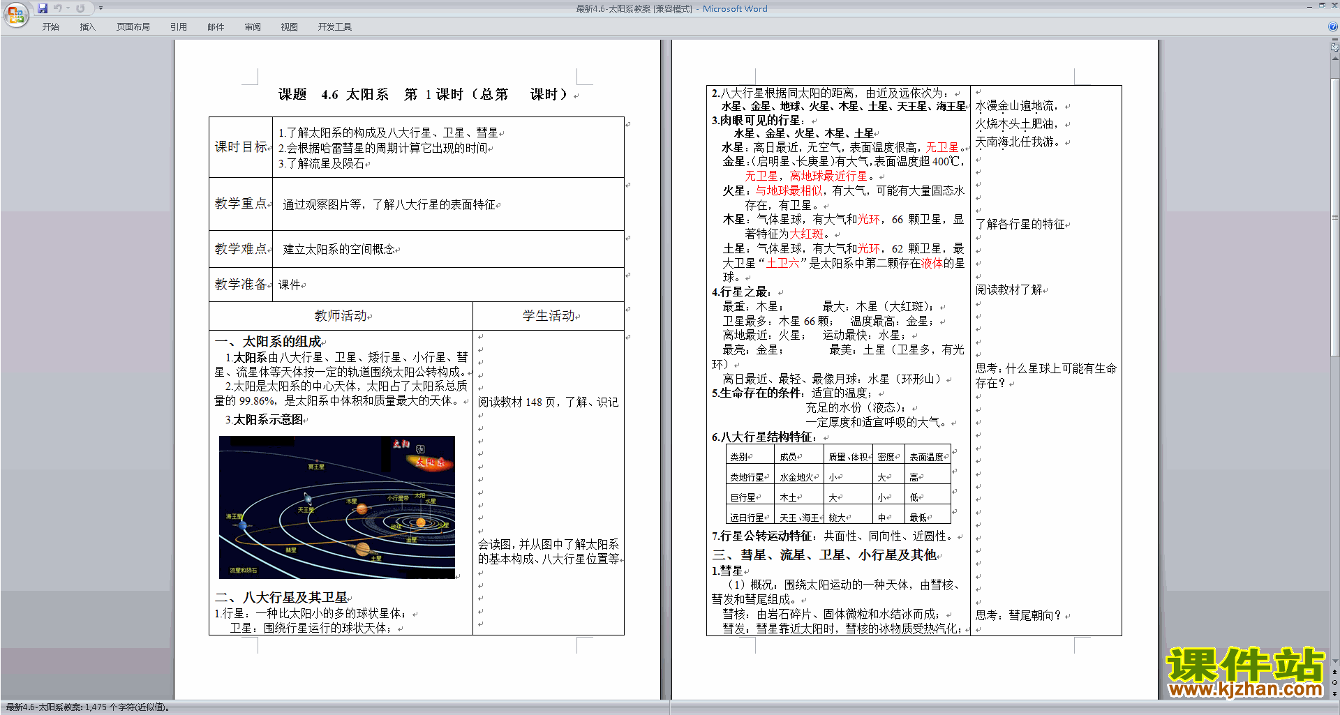The height and width of the screenshot is (715, 1340).
Task: Click the 教师活动 column header
Action: pos(341,316)
